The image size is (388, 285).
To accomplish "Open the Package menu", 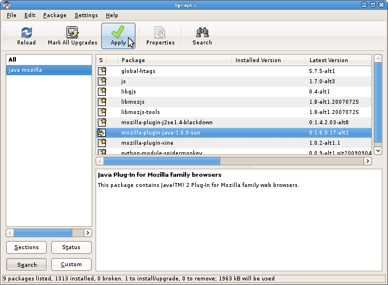I will [x=55, y=15].
